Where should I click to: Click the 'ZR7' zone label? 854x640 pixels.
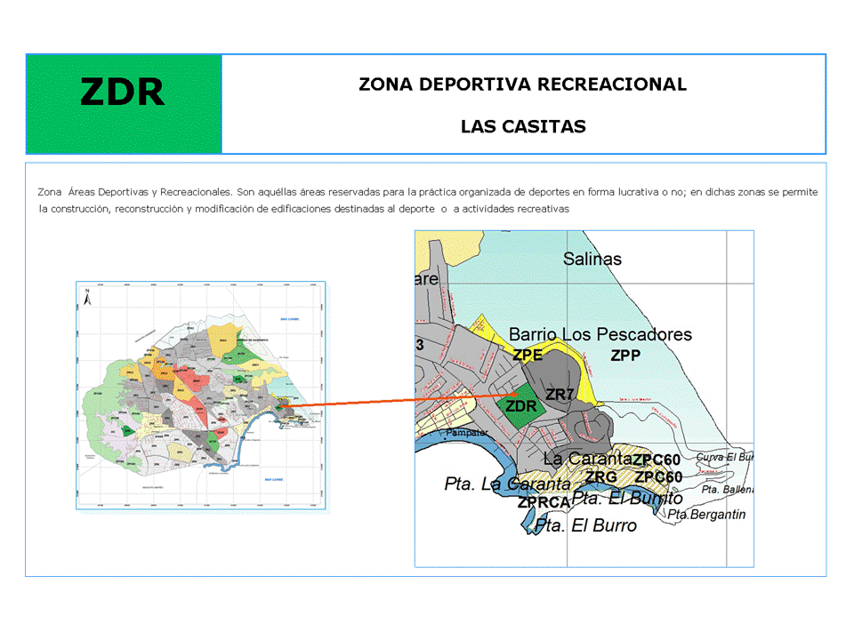pyautogui.click(x=560, y=395)
